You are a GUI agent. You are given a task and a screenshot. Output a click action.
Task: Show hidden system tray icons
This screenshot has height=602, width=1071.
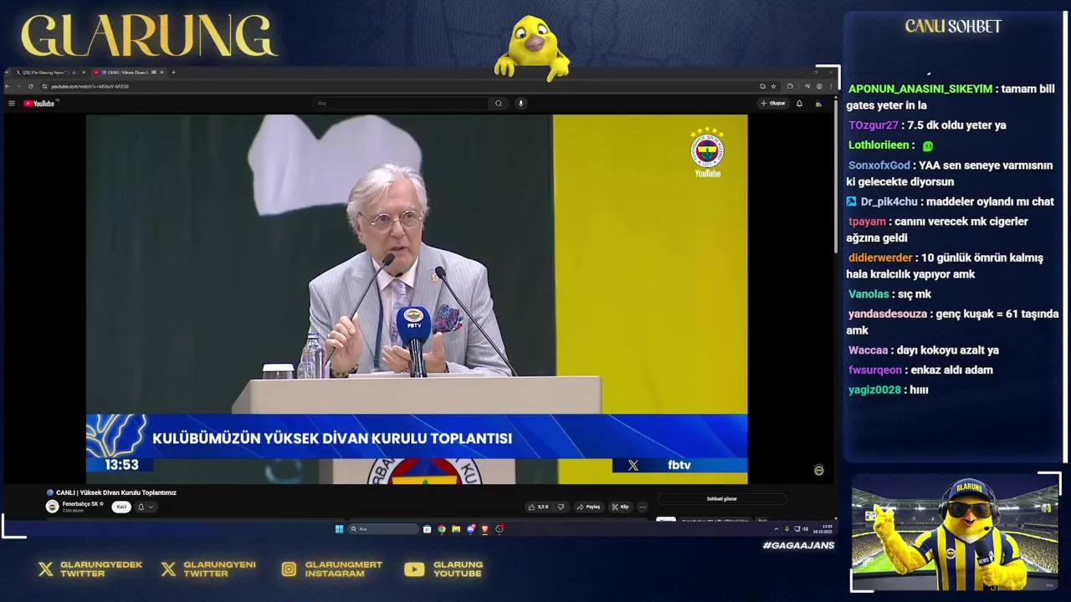coord(776,528)
